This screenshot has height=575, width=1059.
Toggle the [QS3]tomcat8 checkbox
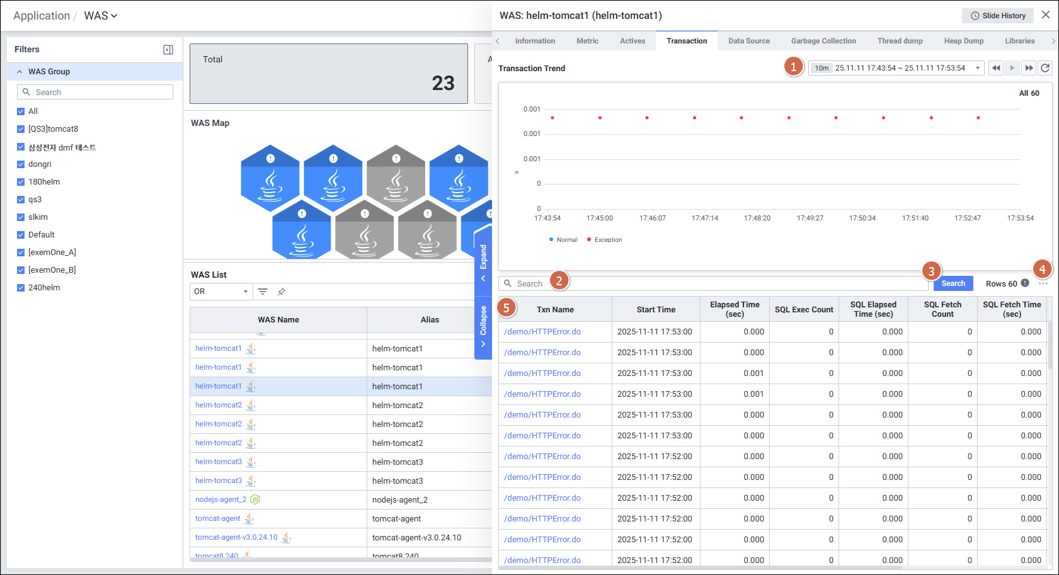[x=21, y=129]
